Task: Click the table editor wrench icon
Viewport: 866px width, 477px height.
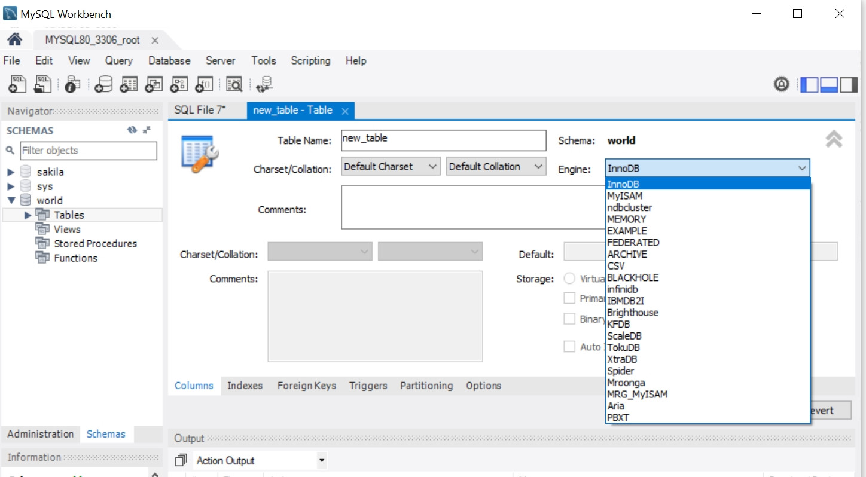Action: click(200, 154)
